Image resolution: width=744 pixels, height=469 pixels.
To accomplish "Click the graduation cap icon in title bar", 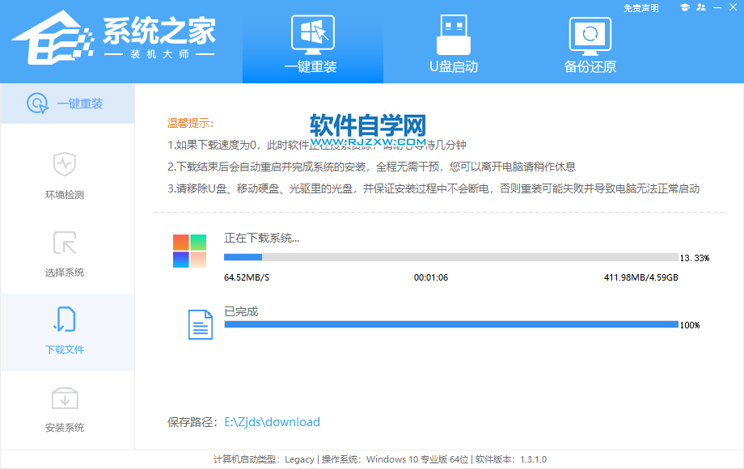I will [684, 7].
